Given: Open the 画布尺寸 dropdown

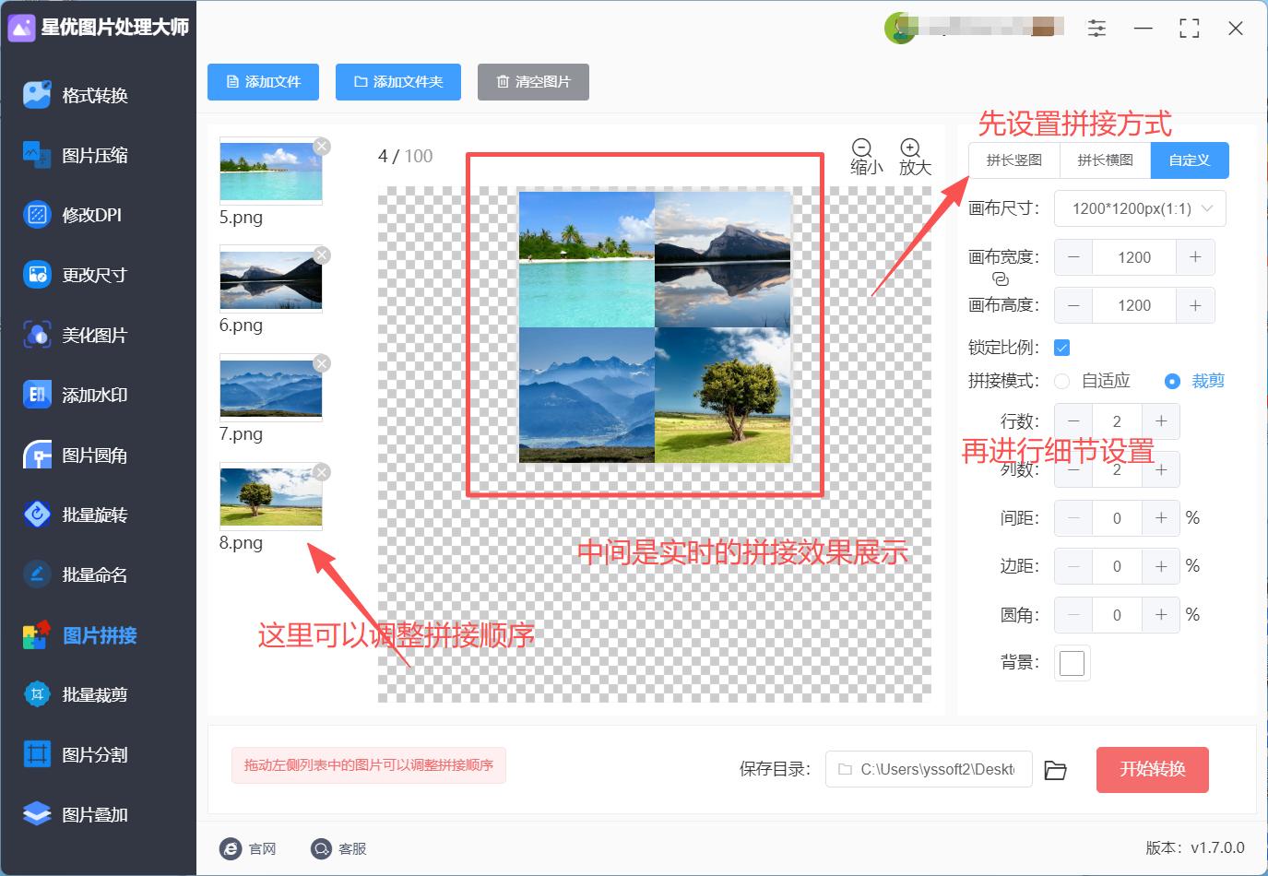Looking at the screenshot, I should pyautogui.click(x=1140, y=208).
